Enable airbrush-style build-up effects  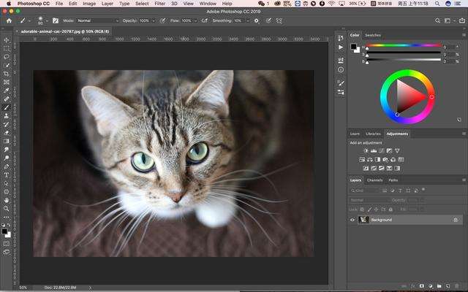coord(203,20)
